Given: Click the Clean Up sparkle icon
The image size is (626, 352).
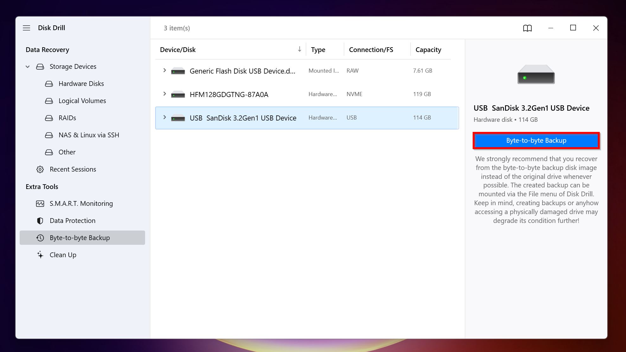Looking at the screenshot, I should (x=40, y=255).
